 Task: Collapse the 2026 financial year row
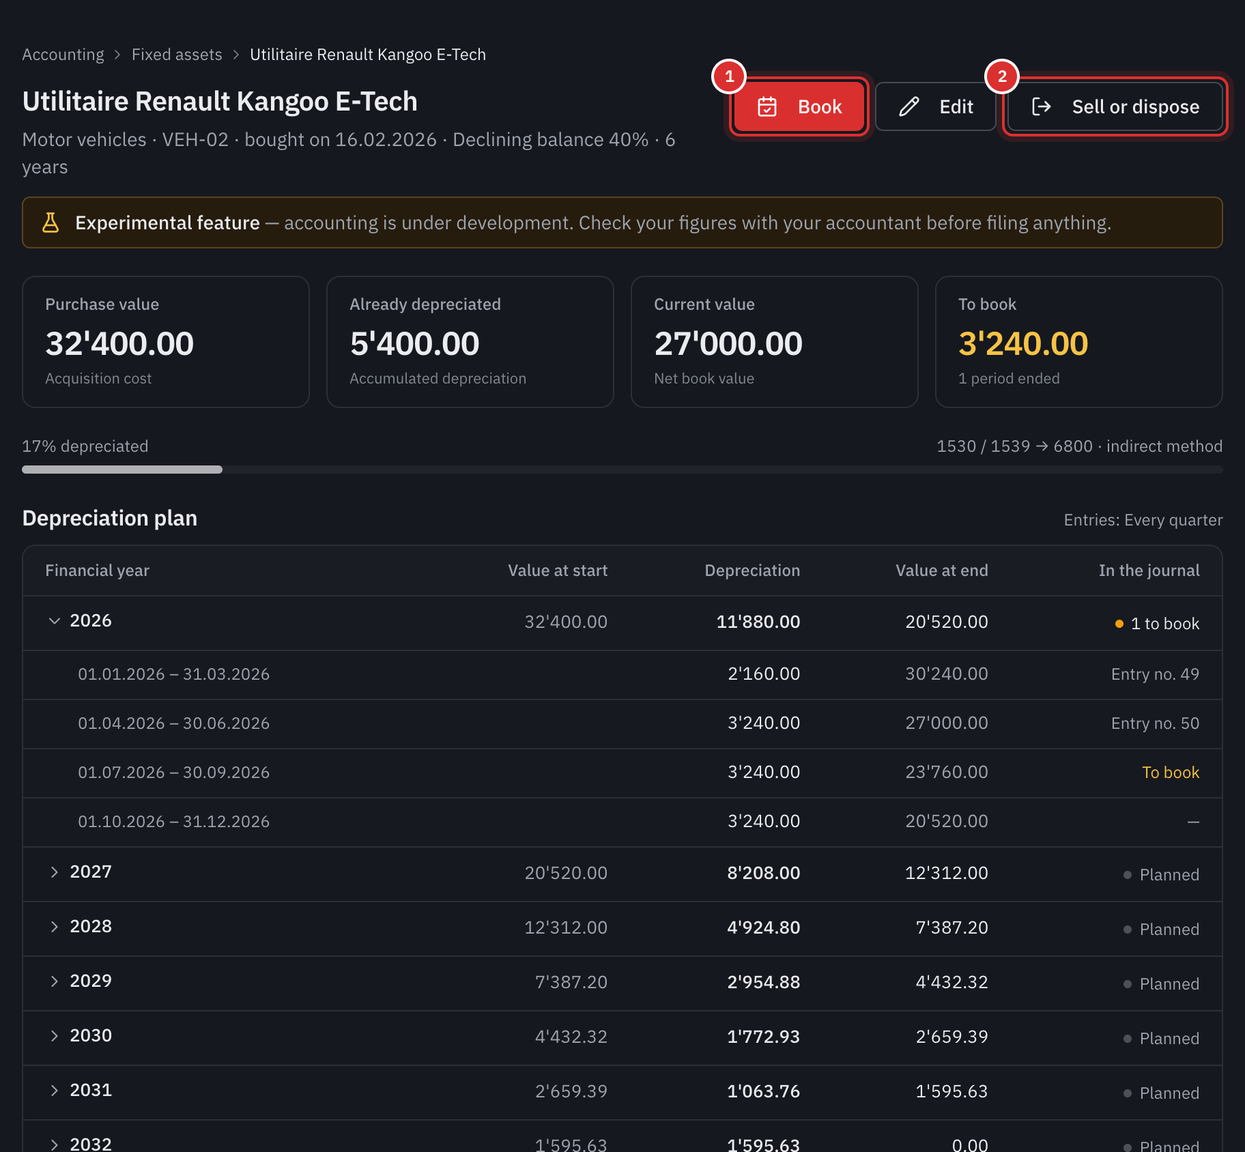tap(55, 621)
